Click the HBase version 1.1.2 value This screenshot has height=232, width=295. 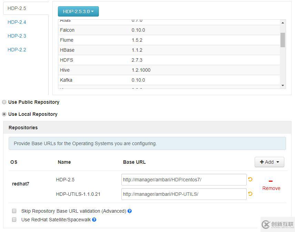point(137,50)
